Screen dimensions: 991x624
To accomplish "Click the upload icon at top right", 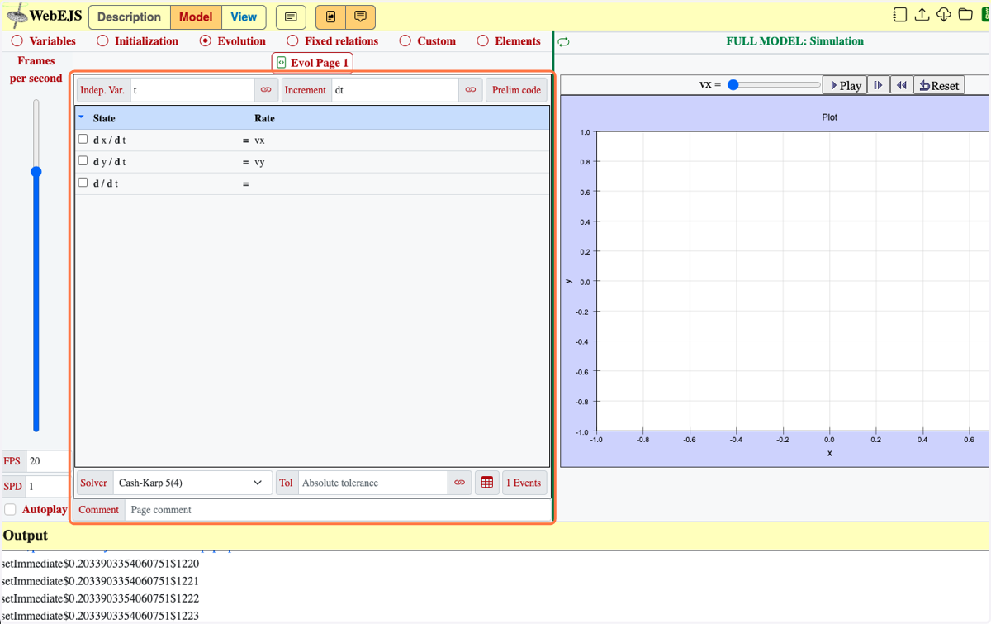I will coord(922,15).
